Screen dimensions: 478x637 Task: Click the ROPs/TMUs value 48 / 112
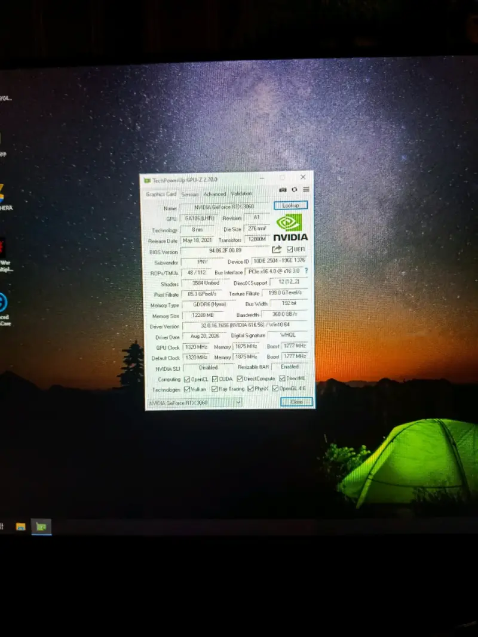(x=197, y=273)
